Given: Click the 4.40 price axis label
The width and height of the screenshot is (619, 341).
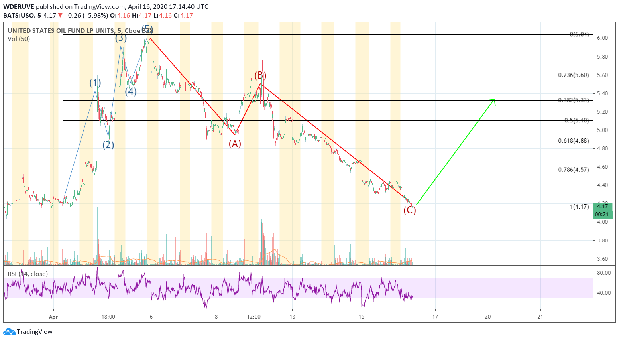Looking at the screenshot, I should coord(602,185).
